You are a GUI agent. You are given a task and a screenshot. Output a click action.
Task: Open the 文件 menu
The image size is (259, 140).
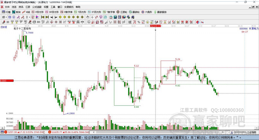[x=7, y=7]
